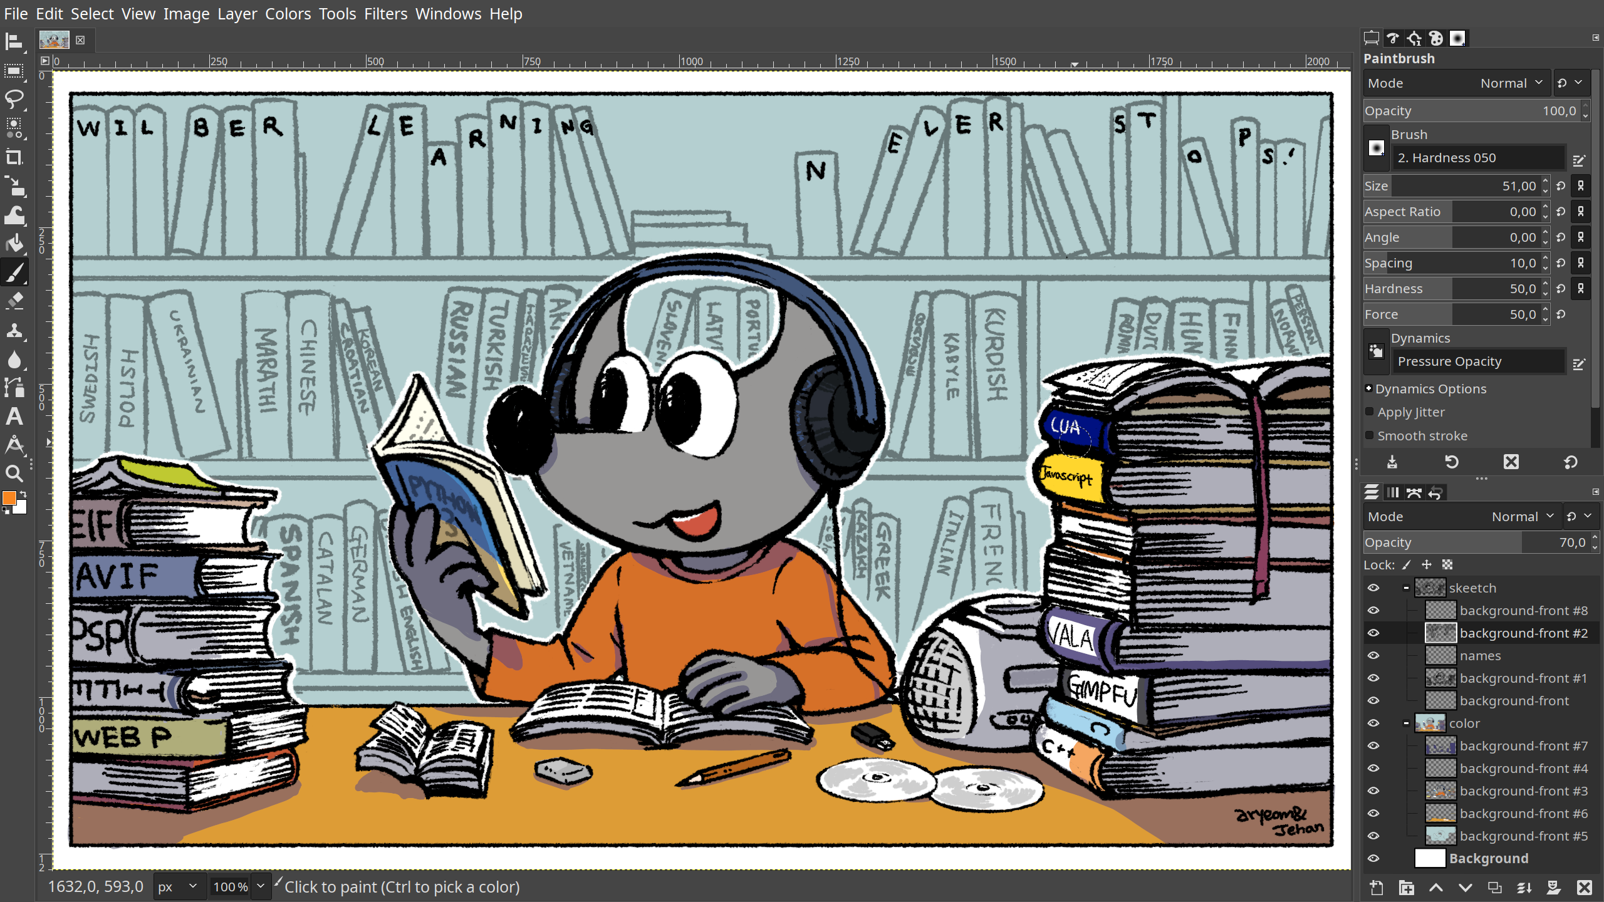This screenshot has height=902, width=1604.
Task: Toggle lock pixels brush icon
Action: (x=1406, y=565)
